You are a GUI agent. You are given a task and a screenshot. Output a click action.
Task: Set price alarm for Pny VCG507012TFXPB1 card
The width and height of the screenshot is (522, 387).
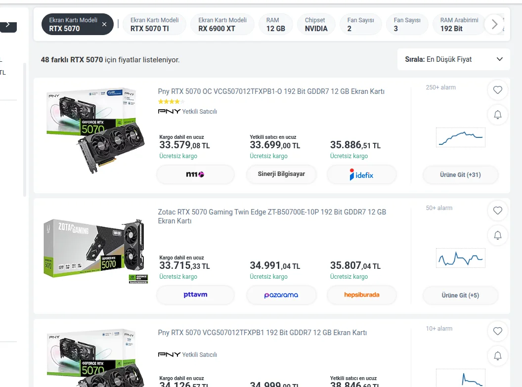point(498,356)
